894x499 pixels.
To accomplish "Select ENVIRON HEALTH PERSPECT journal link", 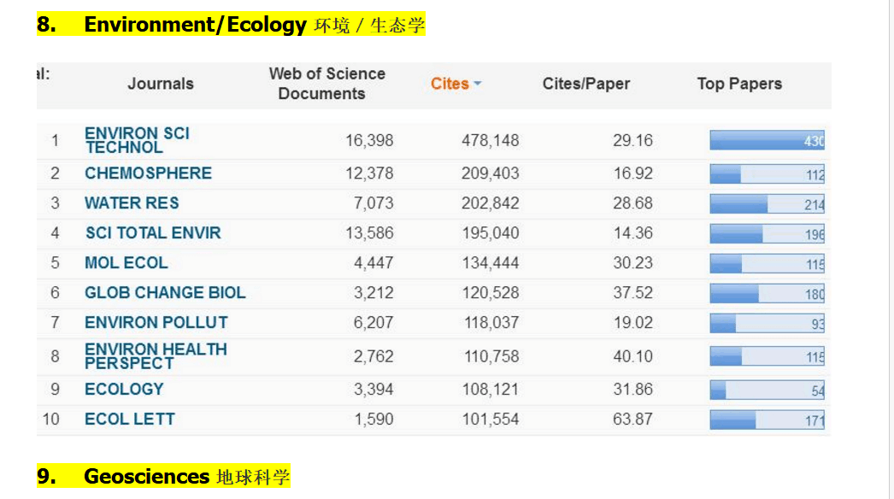I will tap(156, 356).
